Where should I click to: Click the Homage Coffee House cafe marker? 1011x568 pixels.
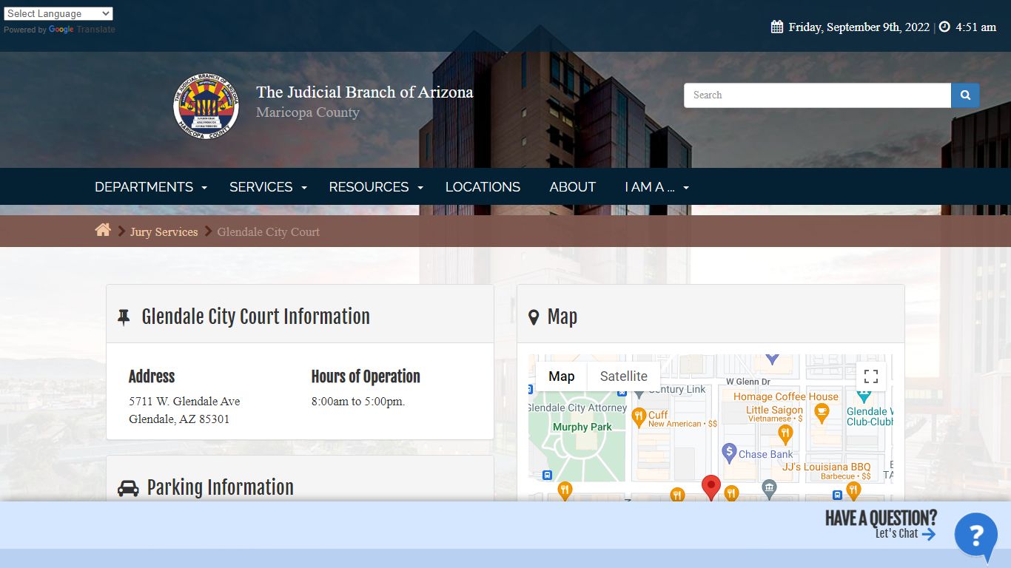click(821, 414)
